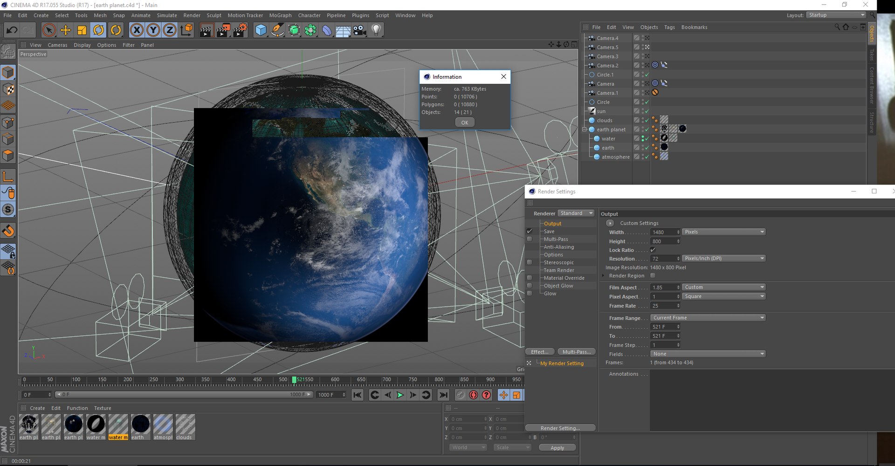Click Apply in coordinates panel
The height and width of the screenshot is (466, 895).
pyautogui.click(x=557, y=448)
